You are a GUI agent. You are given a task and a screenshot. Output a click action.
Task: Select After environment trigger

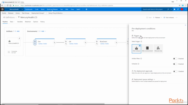coord(147,49)
